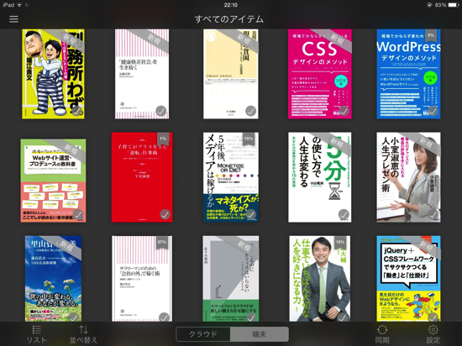Tap checkmark on CSS デザインのメソッド cover
This screenshot has width=462, height=346.
(344, 111)
